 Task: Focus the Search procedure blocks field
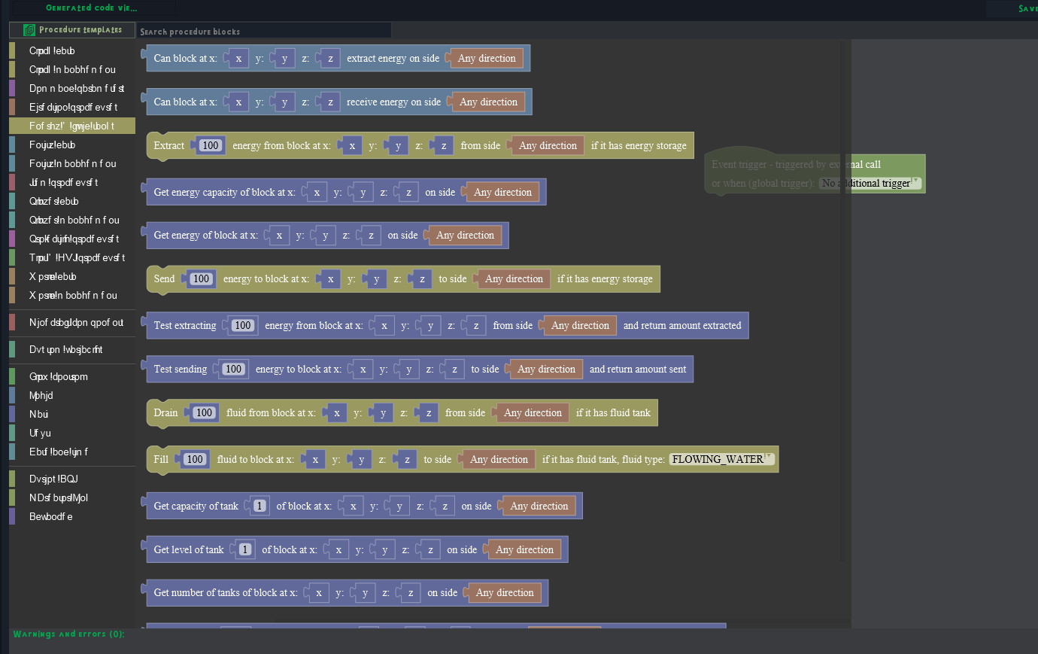coord(264,31)
